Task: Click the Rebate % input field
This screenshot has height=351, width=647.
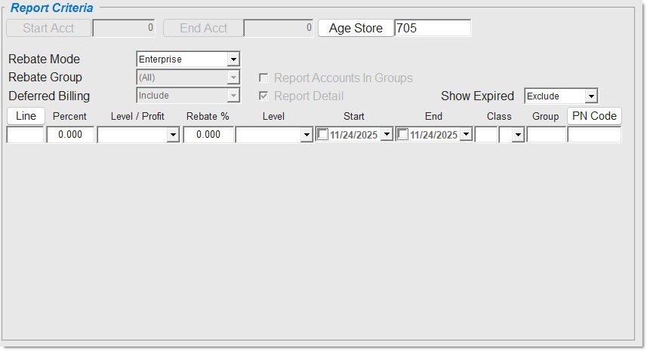Action: tap(208, 135)
